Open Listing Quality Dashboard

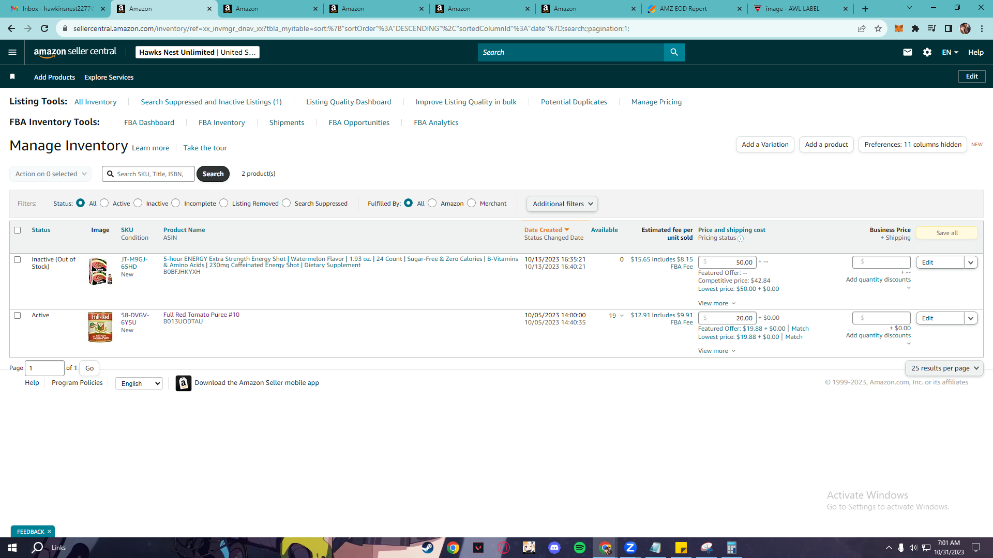pyautogui.click(x=349, y=102)
